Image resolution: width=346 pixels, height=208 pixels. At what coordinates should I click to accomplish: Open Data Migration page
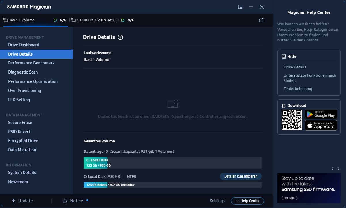click(x=22, y=150)
